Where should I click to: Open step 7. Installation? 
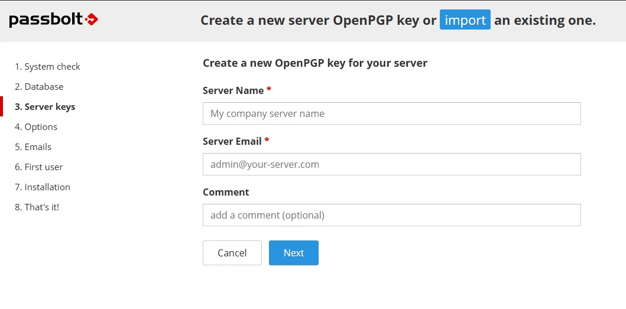[x=43, y=187]
